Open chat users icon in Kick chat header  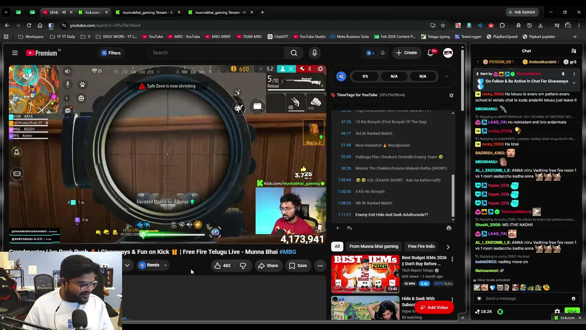(x=574, y=51)
